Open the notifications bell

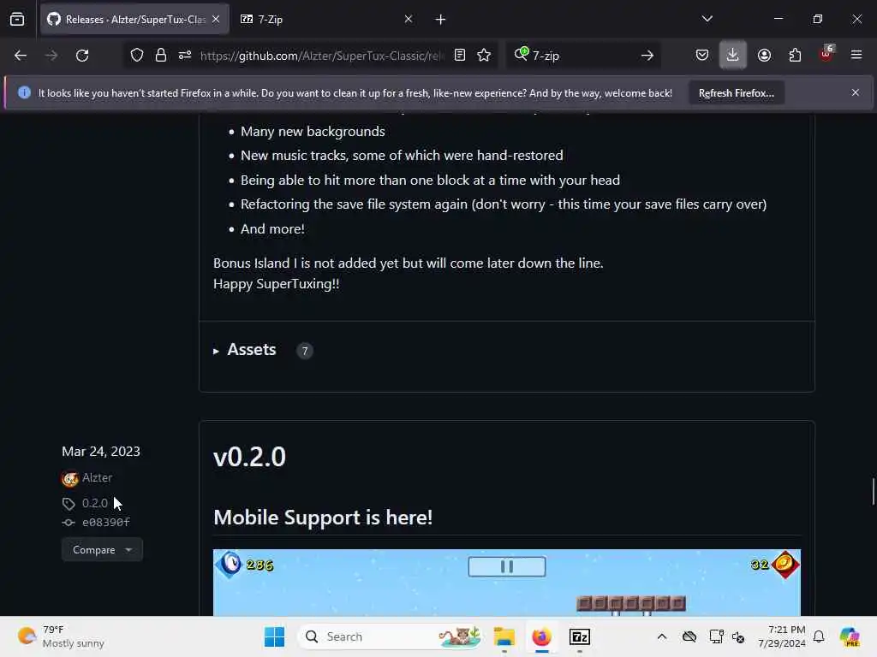(x=819, y=636)
